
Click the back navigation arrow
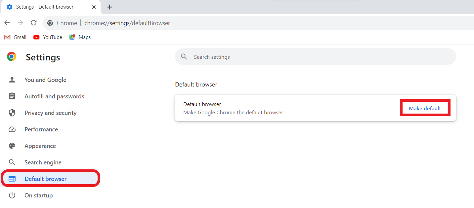(x=7, y=23)
